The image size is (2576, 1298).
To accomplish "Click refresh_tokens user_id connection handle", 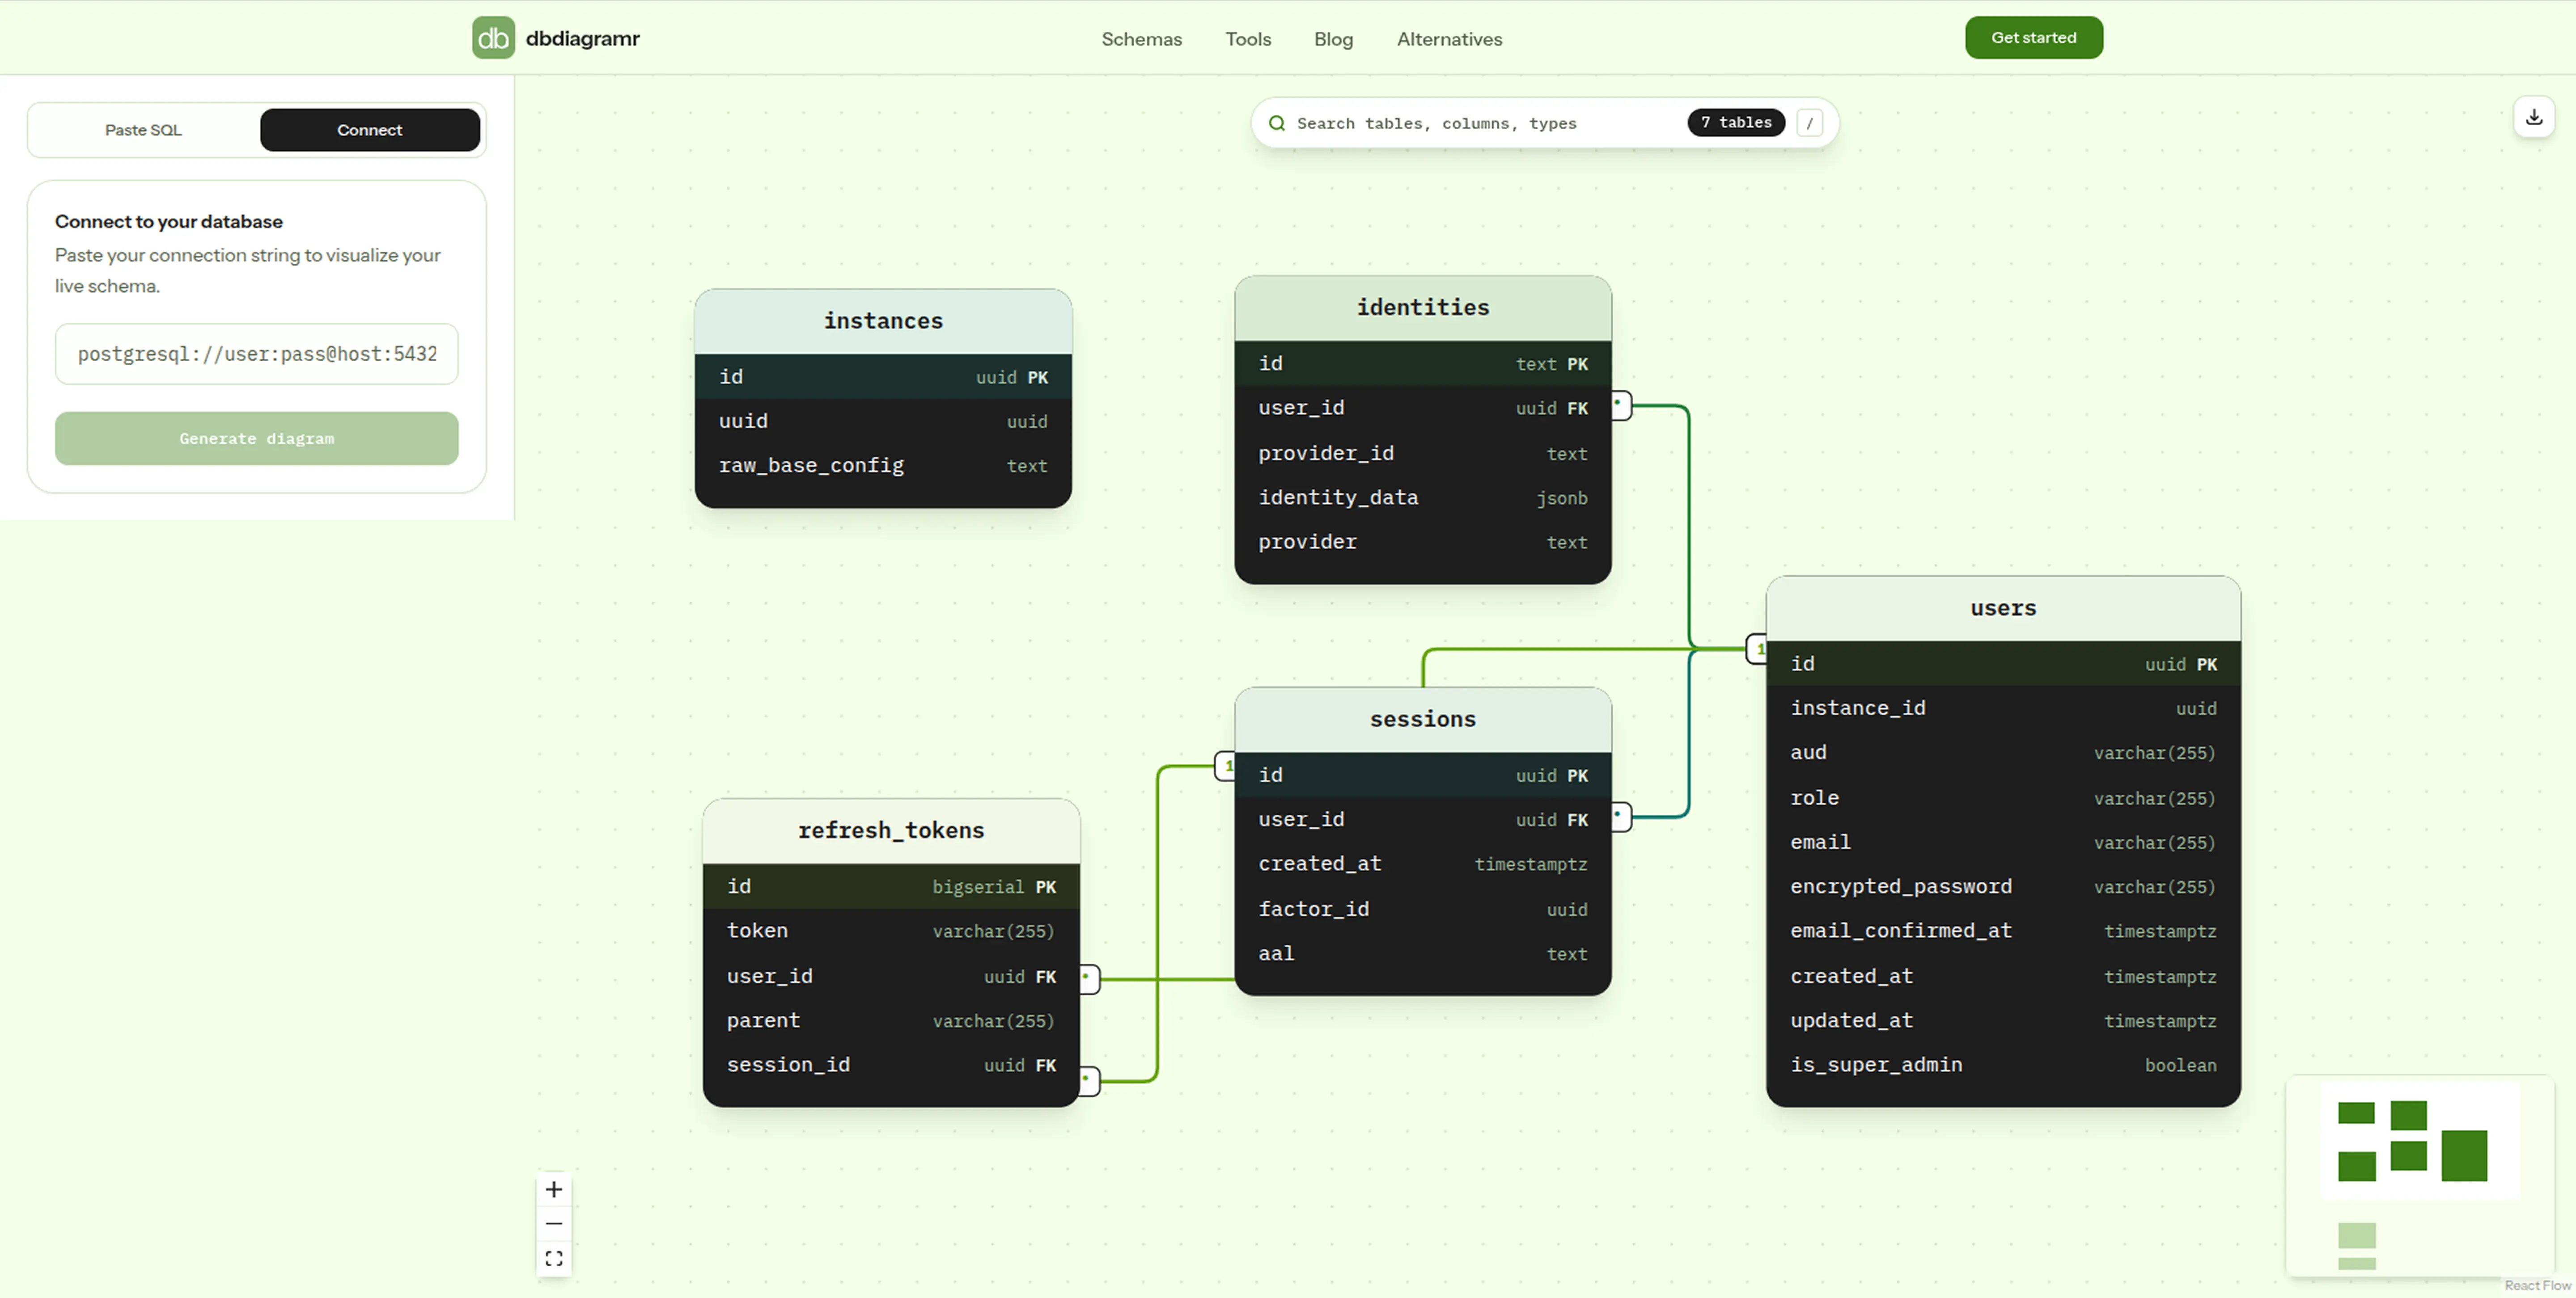I will tap(1089, 978).
